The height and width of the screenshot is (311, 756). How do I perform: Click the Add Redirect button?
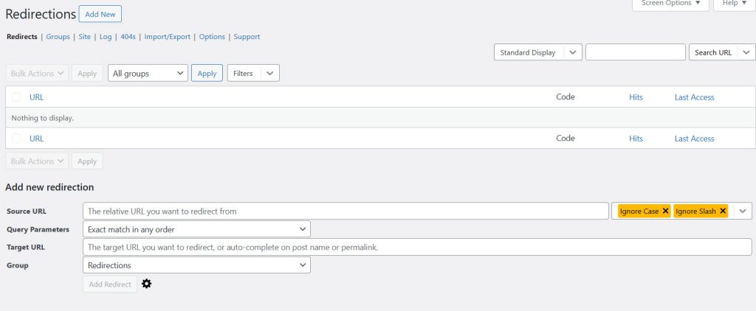[x=110, y=284]
